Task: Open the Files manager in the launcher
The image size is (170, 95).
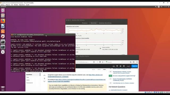Action: [3, 16]
